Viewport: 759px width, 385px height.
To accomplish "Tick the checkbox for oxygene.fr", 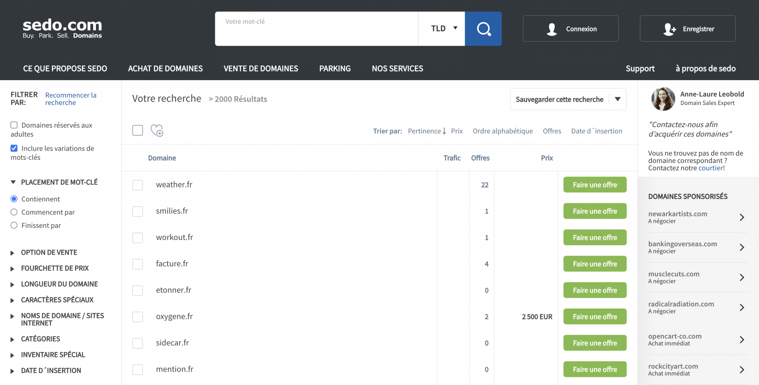I will point(137,317).
